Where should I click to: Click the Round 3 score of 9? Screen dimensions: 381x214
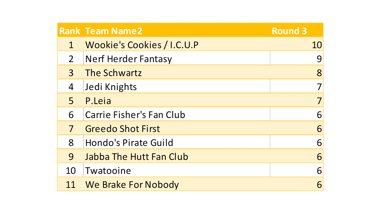point(319,59)
